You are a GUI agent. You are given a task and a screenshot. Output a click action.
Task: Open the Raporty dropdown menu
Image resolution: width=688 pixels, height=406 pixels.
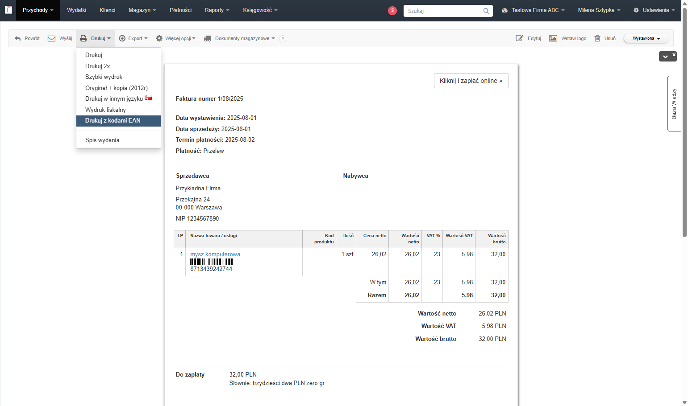point(217,10)
